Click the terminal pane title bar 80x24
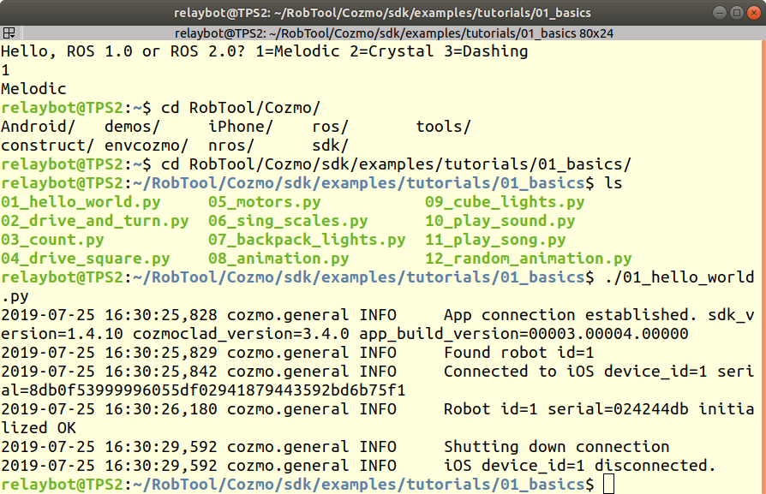This screenshot has width=766, height=494. coord(394,33)
